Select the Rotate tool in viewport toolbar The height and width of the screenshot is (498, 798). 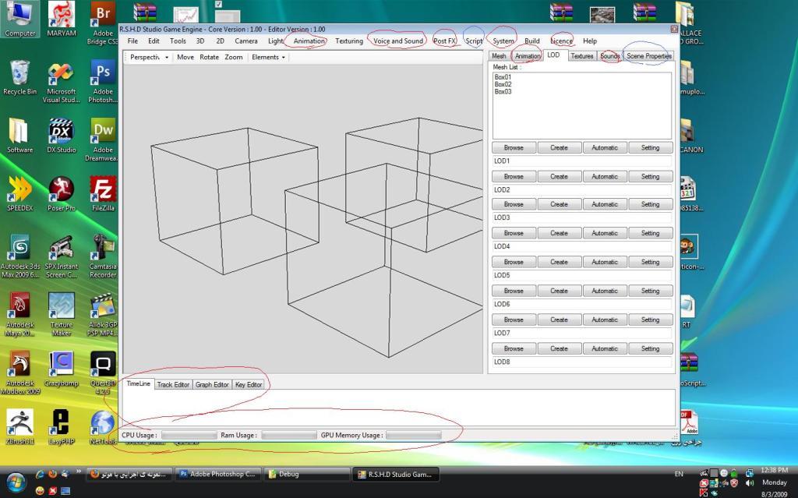[x=209, y=57]
